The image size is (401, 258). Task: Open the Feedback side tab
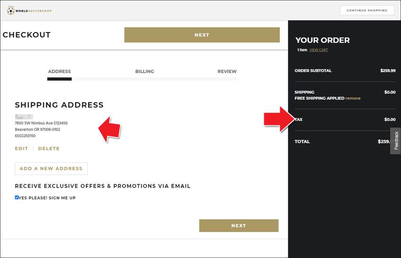point(396,141)
